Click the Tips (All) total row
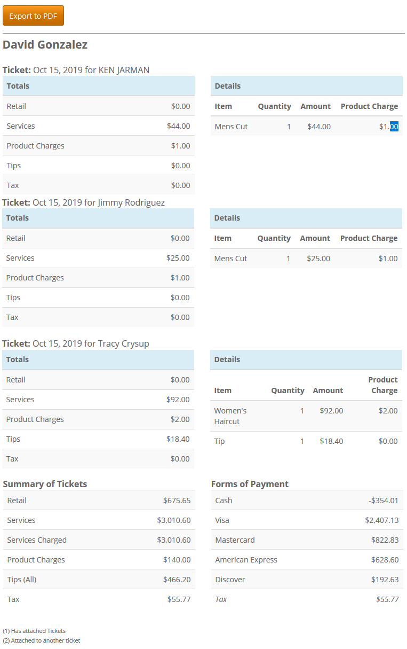Screen dimensions: 407x649 [98, 579]
